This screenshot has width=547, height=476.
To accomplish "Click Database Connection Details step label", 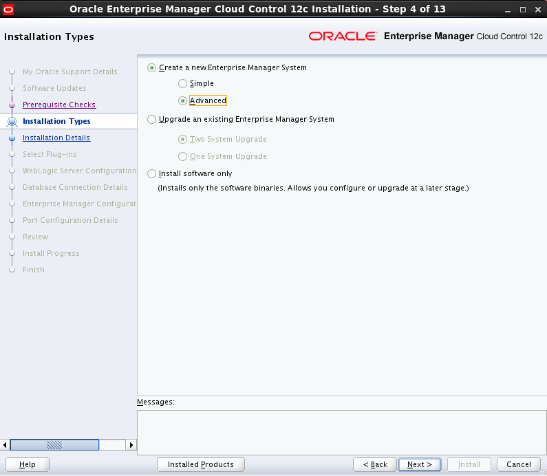I will (75, 187).
